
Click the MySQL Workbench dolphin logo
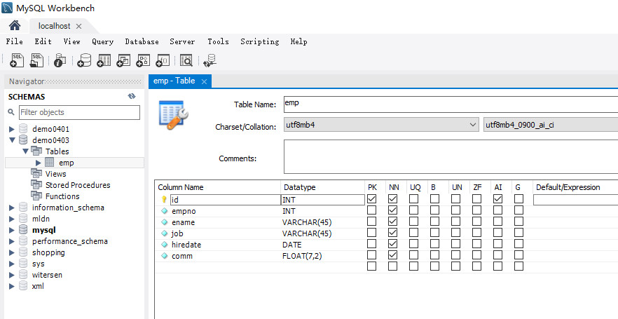click(x=7, y=8)
